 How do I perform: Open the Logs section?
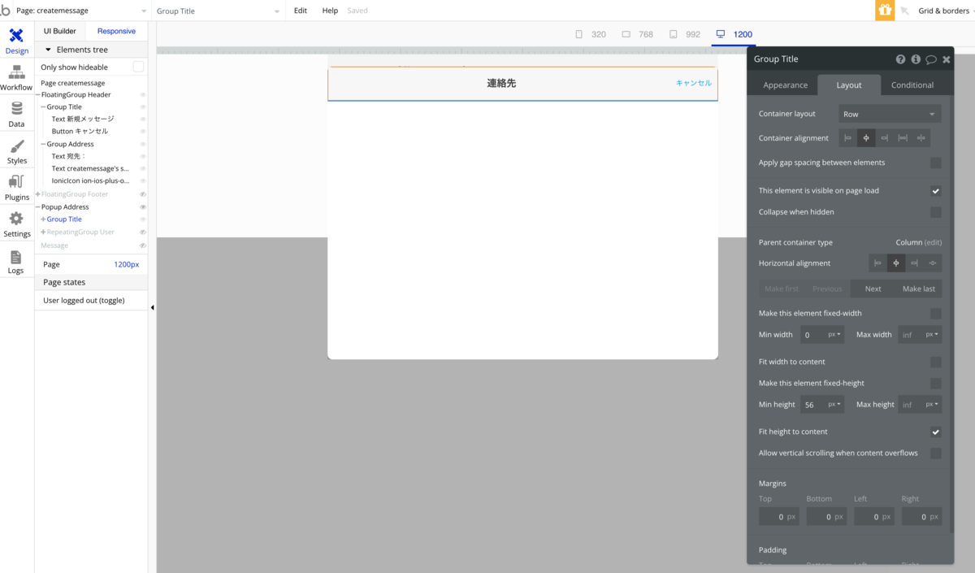[16, 262]
